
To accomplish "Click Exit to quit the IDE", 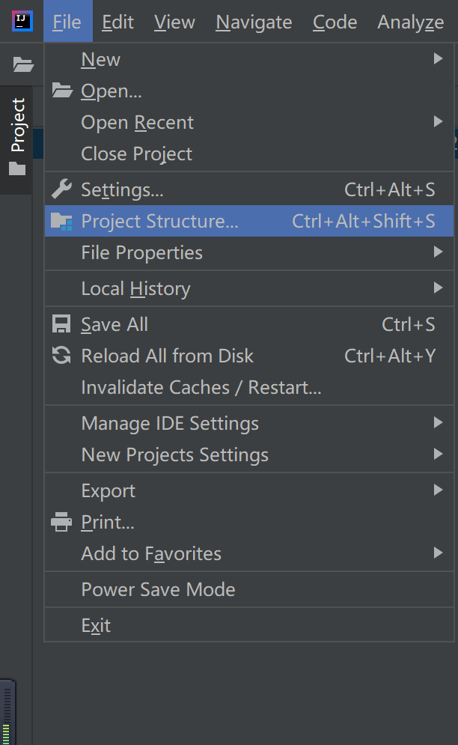I will (x=96, y=625).
